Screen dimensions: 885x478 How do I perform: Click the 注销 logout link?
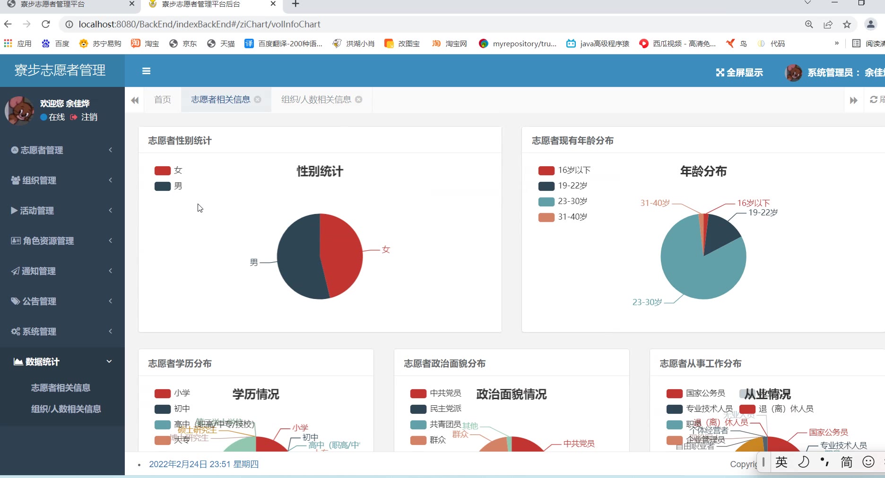[84, 117]
